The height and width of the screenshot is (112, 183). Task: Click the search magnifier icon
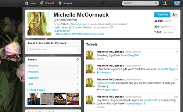[156, 3]
